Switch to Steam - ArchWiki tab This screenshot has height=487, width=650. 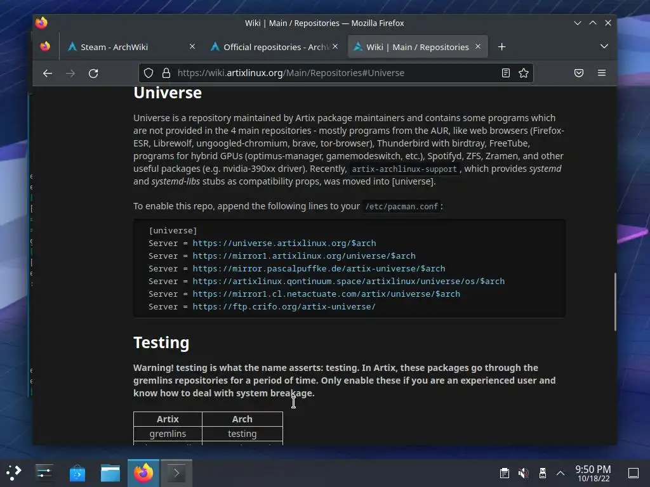131,47
